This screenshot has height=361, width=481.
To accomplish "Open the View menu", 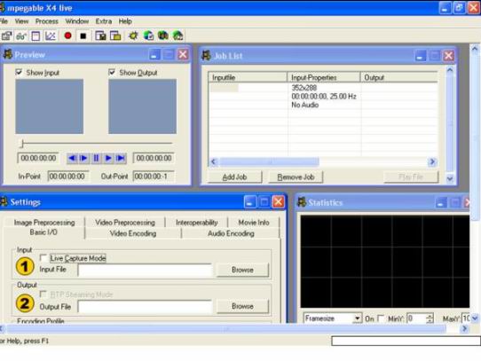I will point(21,21).
